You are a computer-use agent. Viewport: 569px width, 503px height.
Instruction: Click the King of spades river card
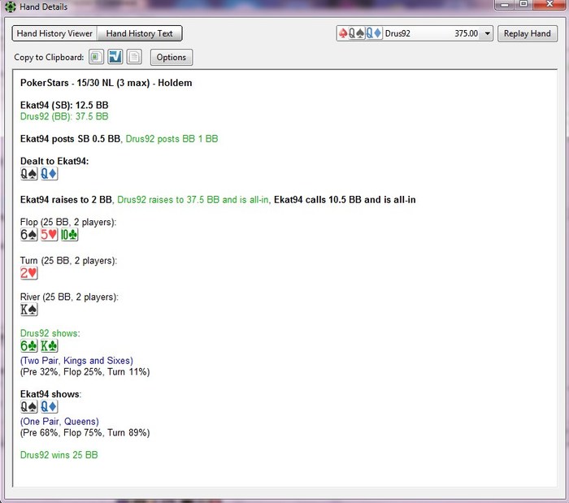click(28, 310)
